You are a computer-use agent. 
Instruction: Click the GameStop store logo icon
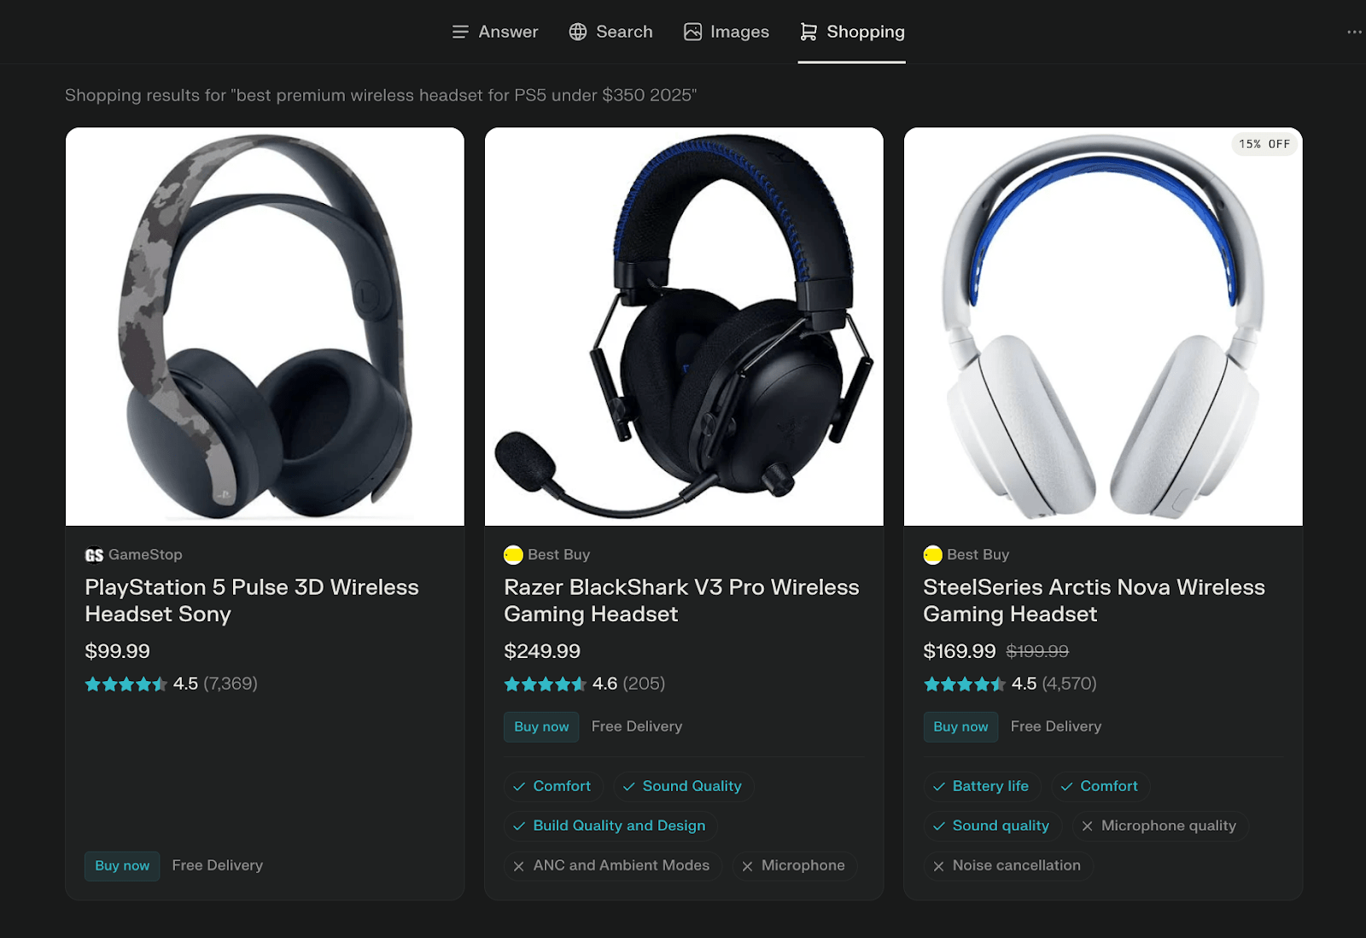pos(94,556)
